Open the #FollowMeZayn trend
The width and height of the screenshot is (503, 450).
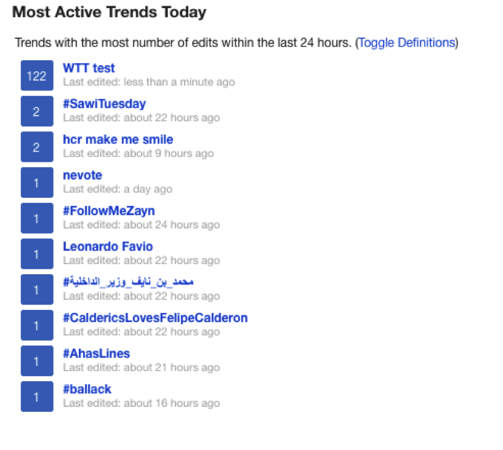(x=109, y=211)
